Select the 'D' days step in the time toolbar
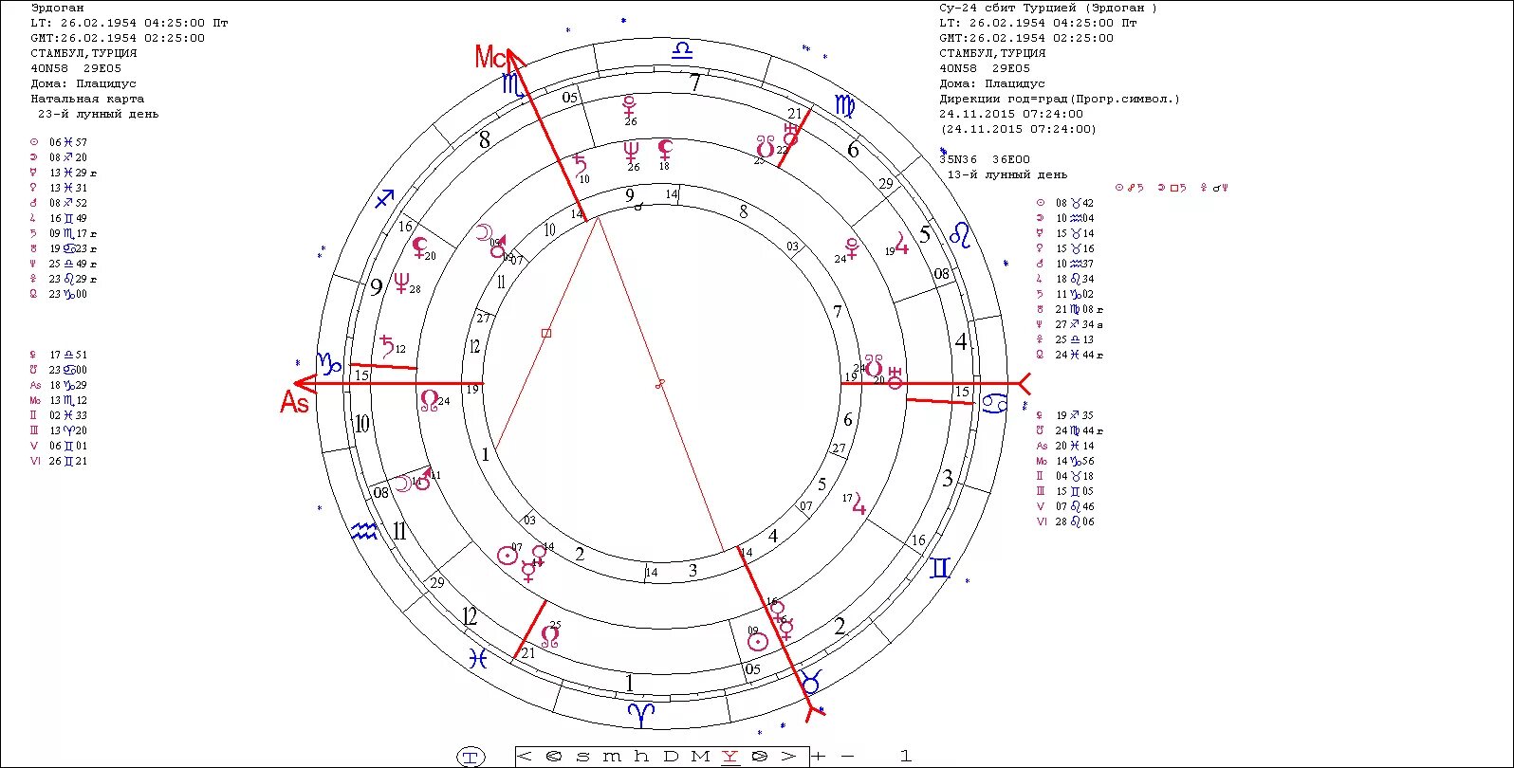The height and width of the screenshot is (768, 1514). [x=671, y=756]
